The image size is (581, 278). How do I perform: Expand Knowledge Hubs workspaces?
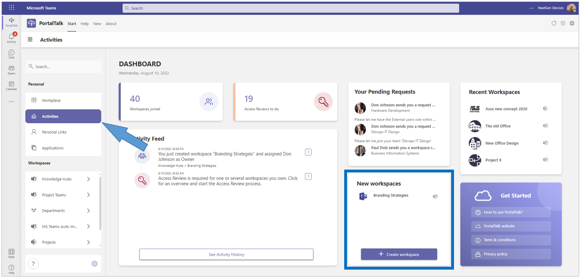tap(89, 179)
